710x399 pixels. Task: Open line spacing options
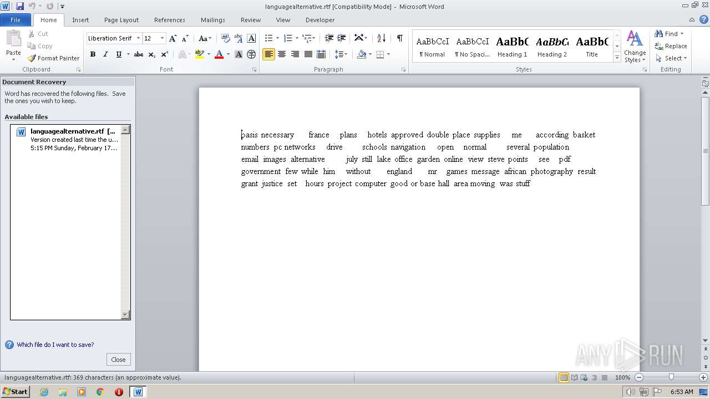pyautogui.click(x=341, y=54)
